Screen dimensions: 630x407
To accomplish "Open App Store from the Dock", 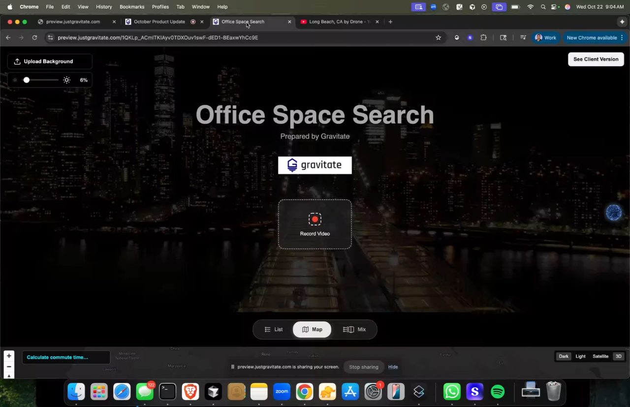I will pyautogui.click(x=350, y=392).
